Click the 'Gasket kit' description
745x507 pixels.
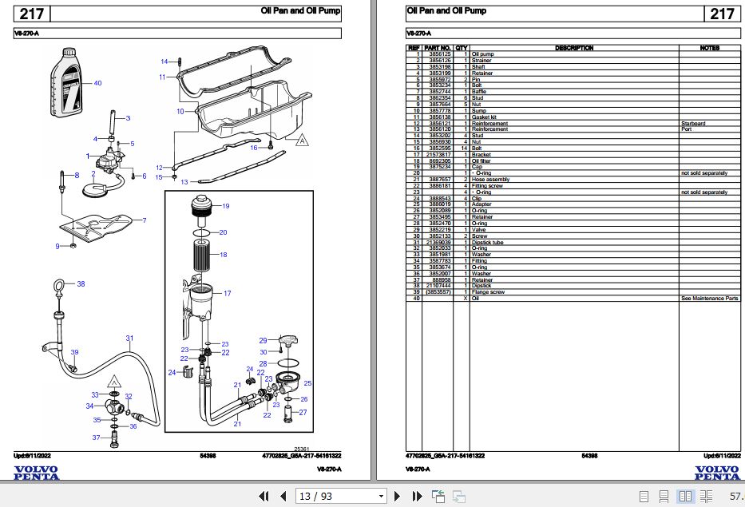tap(484, 117)
